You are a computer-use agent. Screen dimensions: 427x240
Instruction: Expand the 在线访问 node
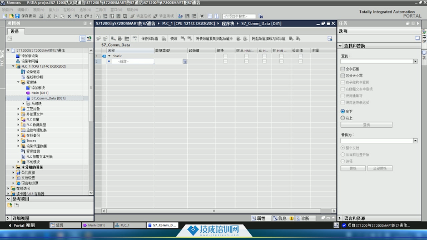8,188
